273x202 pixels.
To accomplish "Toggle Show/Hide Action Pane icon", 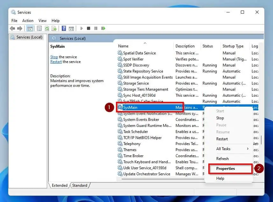I will click(x=71, y=29).
